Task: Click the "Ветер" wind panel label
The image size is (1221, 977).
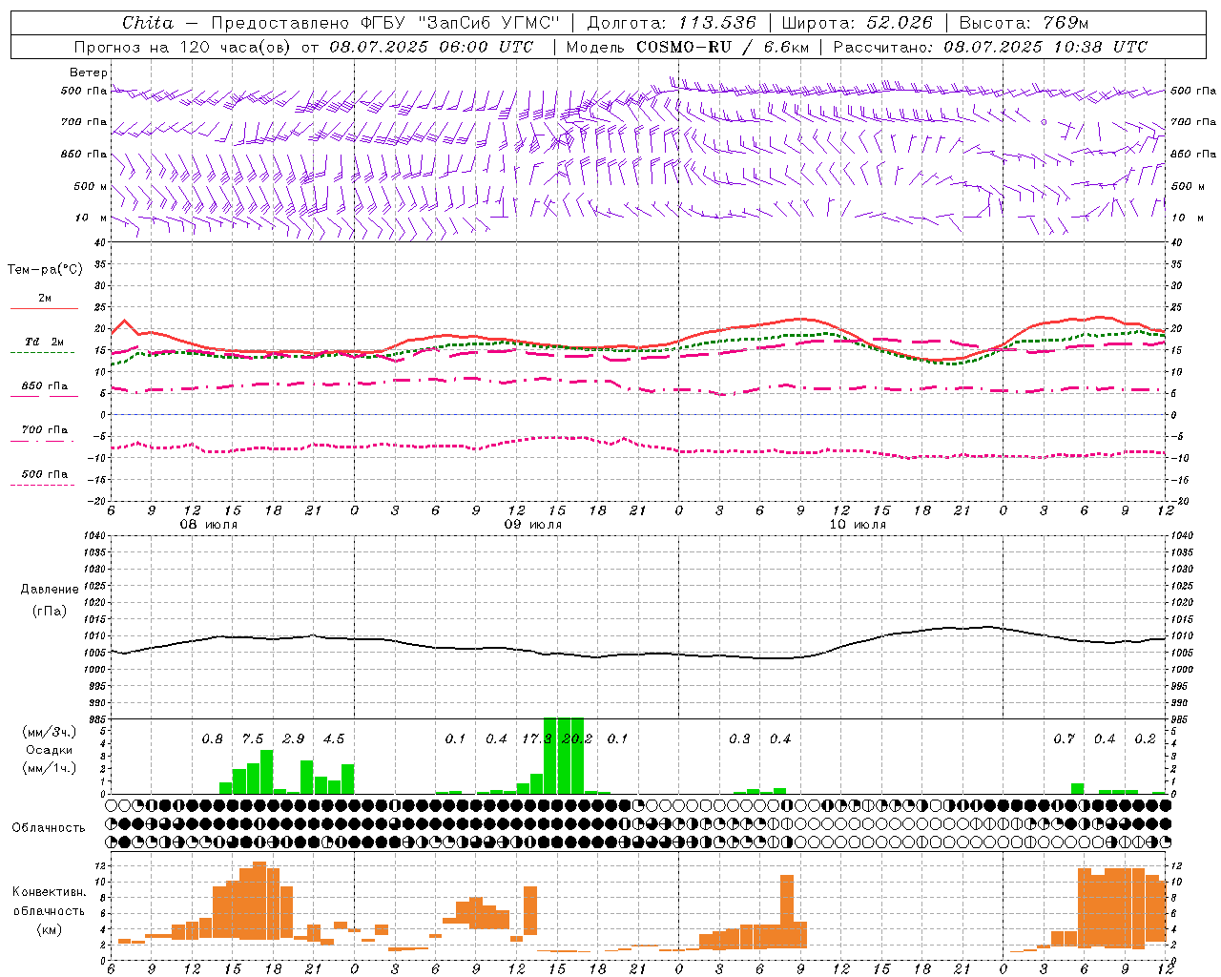Action: (89, 73)
